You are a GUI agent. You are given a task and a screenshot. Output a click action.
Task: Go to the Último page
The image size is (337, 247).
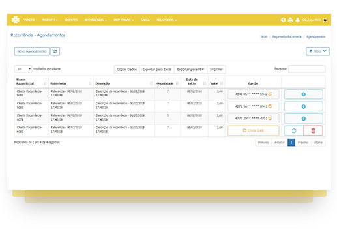(x=318, y=143)
